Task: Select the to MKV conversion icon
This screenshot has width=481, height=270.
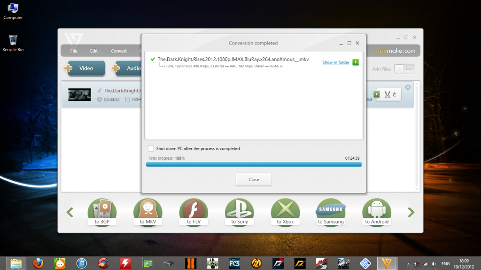Action: click(x=147, y=212)
